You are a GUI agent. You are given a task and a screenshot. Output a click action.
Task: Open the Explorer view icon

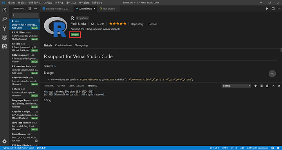[4, 10]
